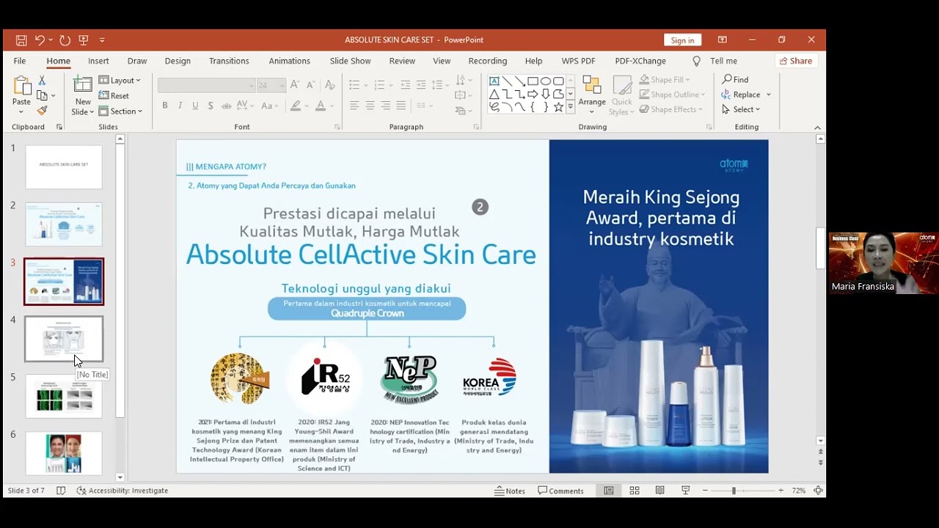Click the Share button
The image size is (939, 528).
(x=796, y=61)
